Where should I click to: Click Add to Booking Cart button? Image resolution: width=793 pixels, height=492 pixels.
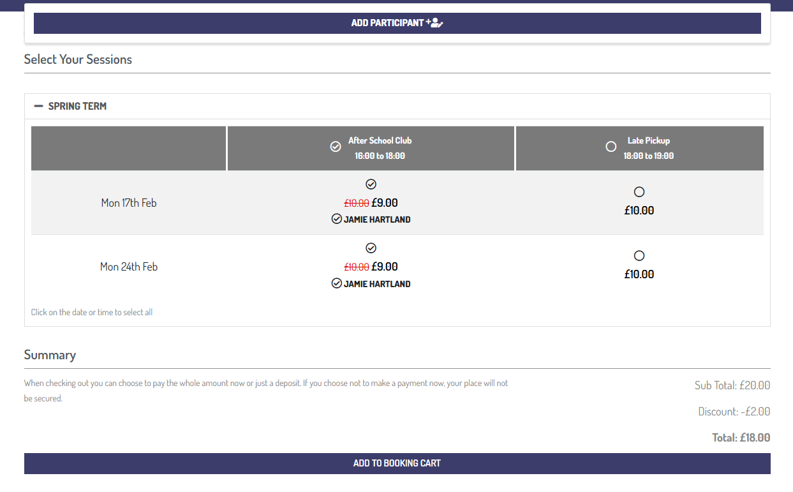click(x=397, y=463)
